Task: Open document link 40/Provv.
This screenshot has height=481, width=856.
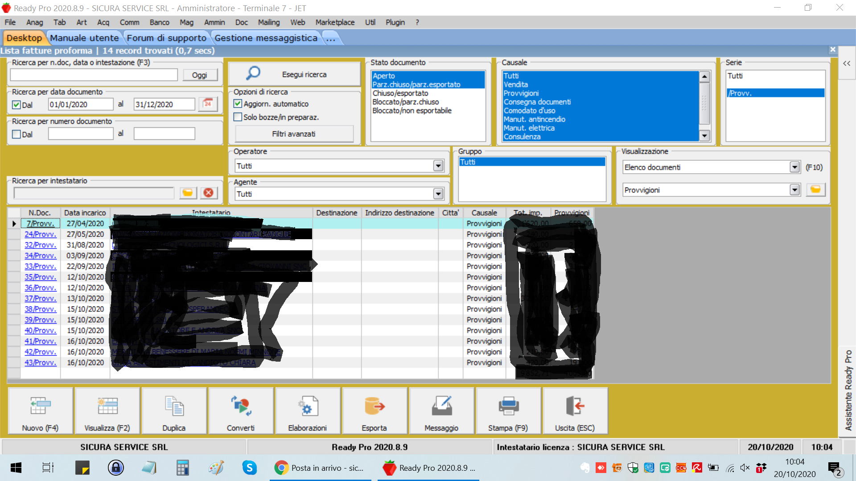Action: pos(40,330)
